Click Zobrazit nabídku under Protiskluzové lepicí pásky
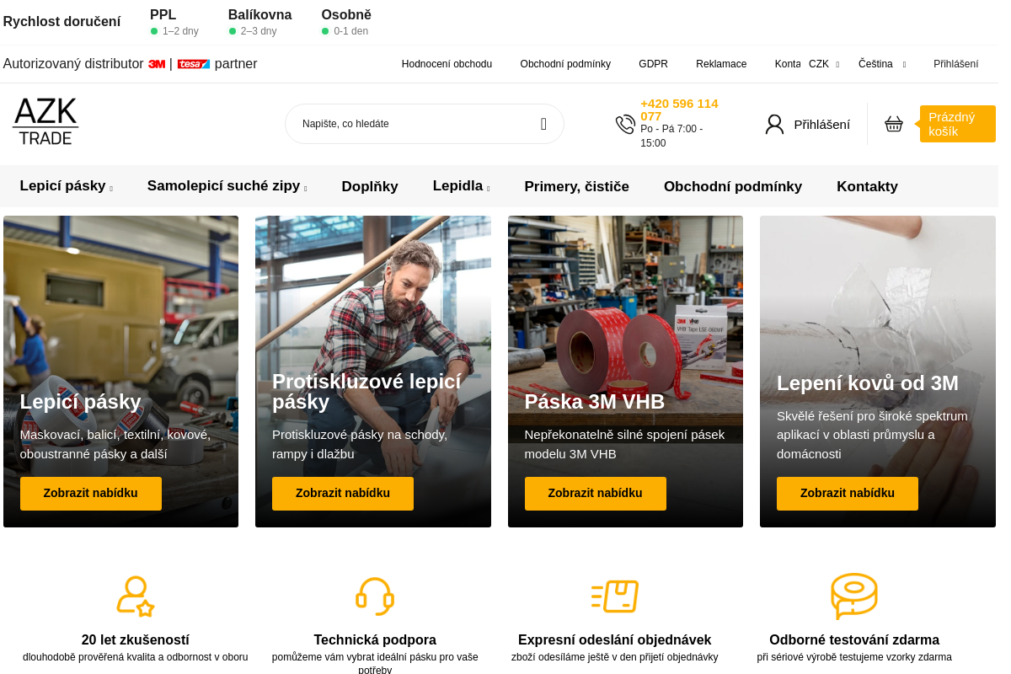Screen dimensions: 1011x674 (342, 493)
